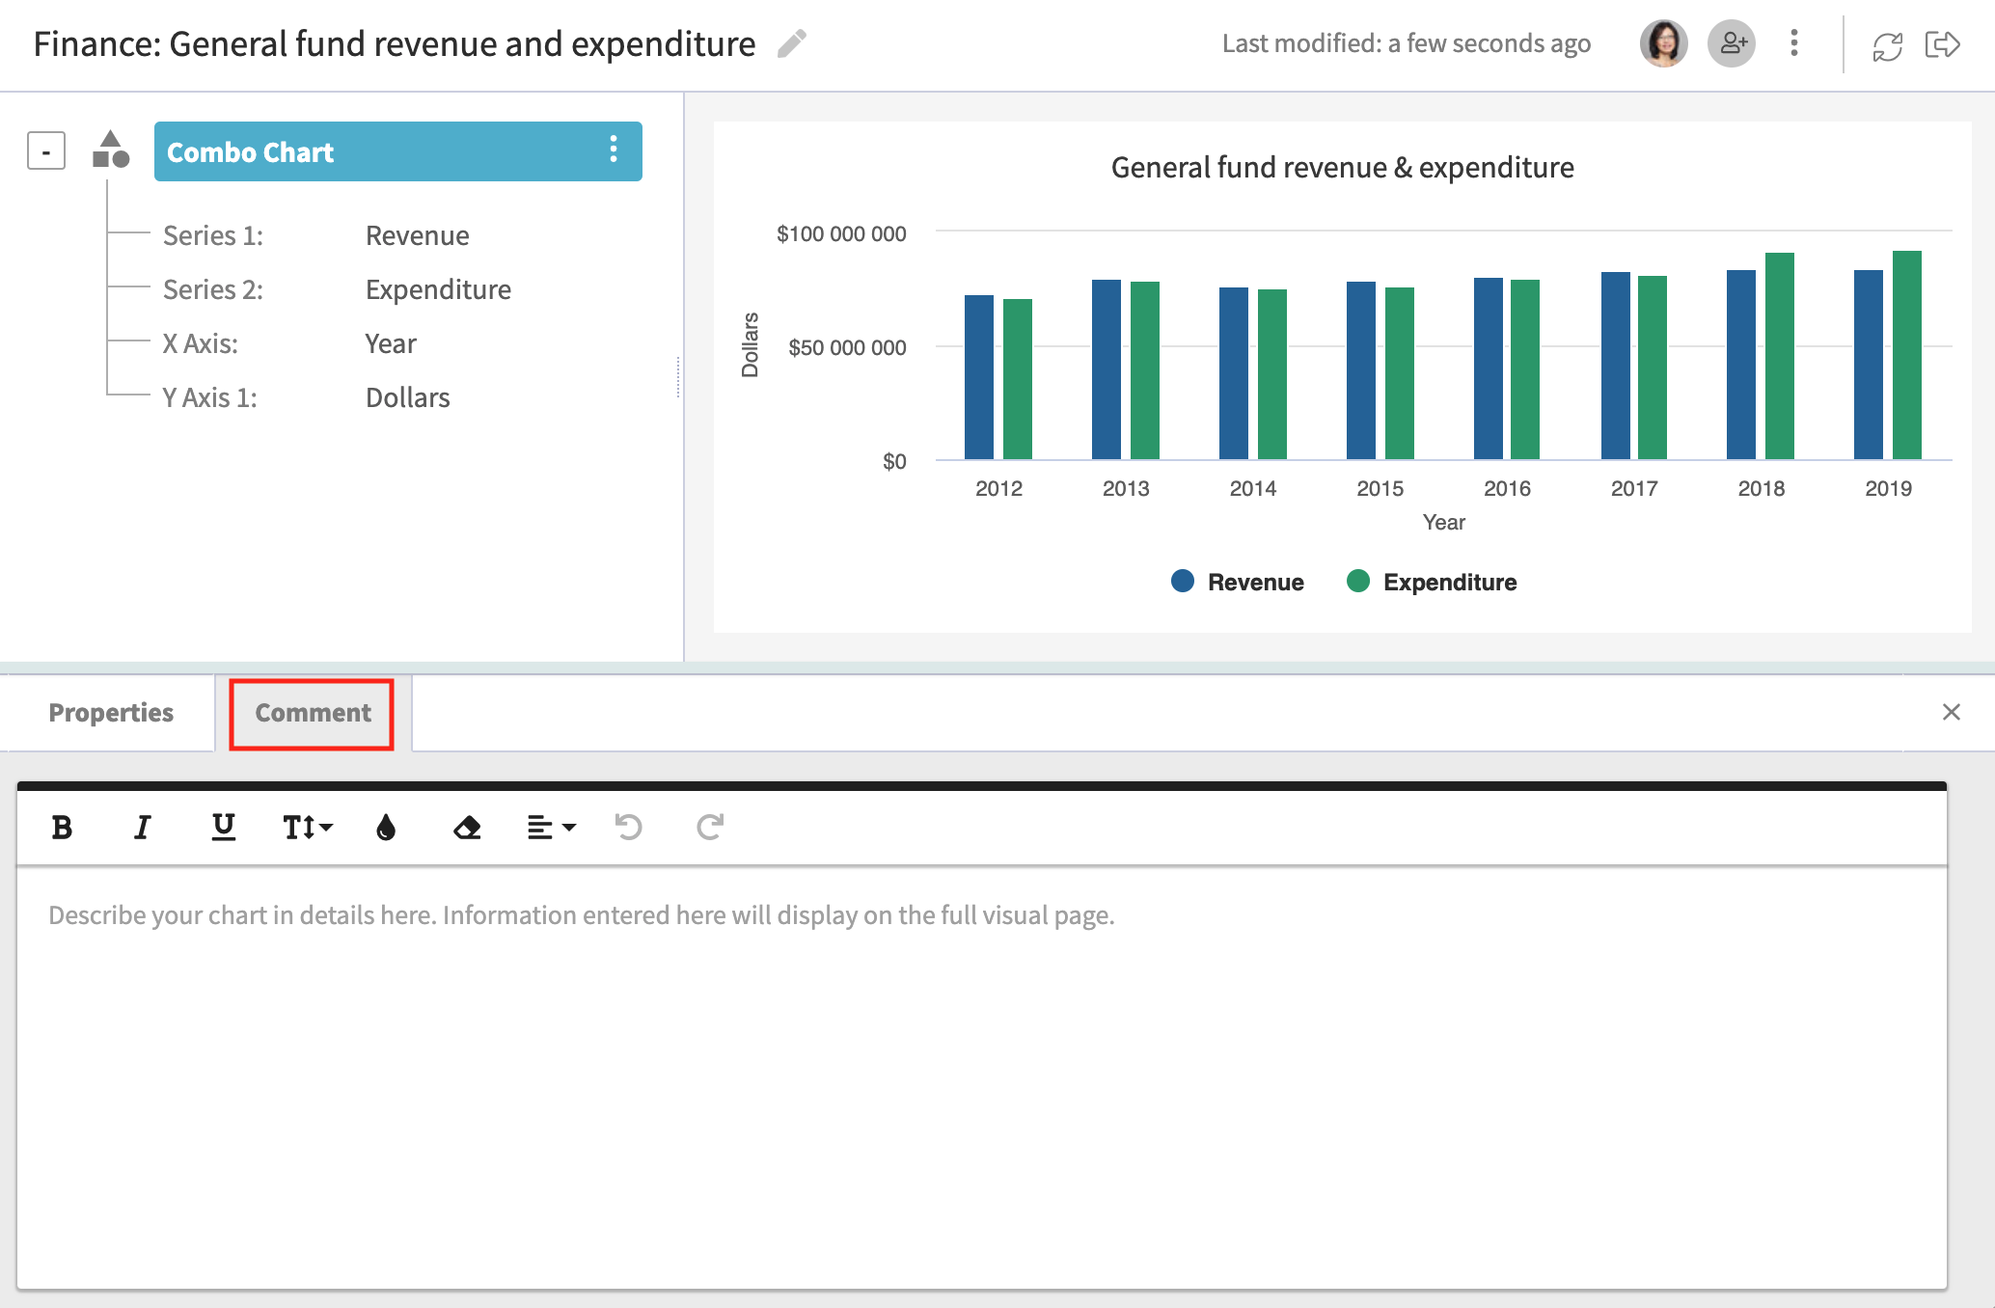Screen dimensions: 1995x1308
Task: Toggle bold formatting in the comment editor
Action: click(61, 827)
